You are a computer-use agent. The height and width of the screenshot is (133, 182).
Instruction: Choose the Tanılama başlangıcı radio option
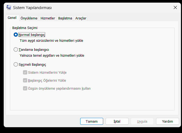[16, 49]
